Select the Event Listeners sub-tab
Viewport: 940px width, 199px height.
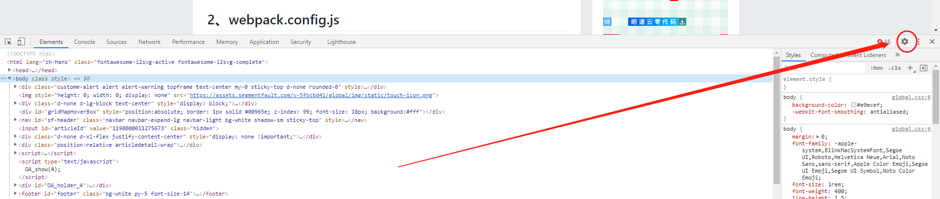tap(867, 55)
